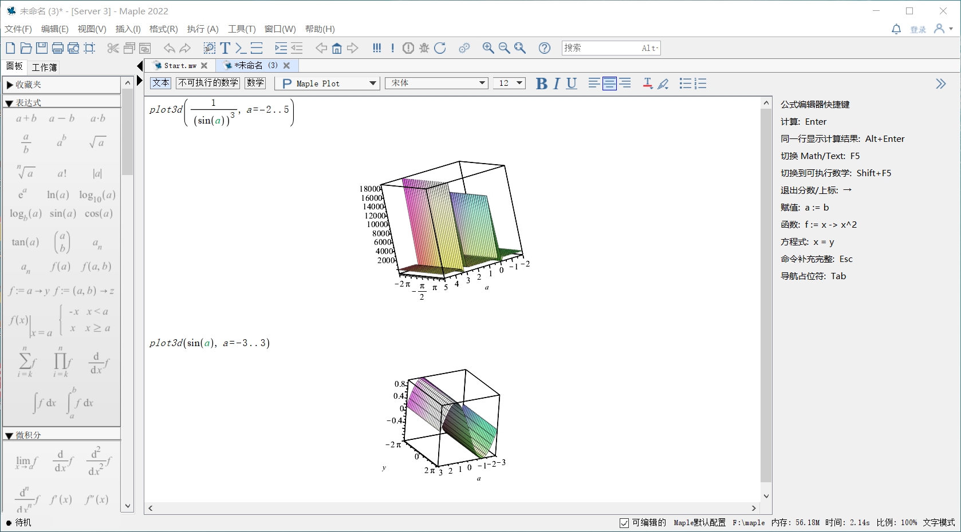The height and width of the screenshot is (532, 961).
Task: Open the 工具(T) menu
Action: [x=242, y=29]
